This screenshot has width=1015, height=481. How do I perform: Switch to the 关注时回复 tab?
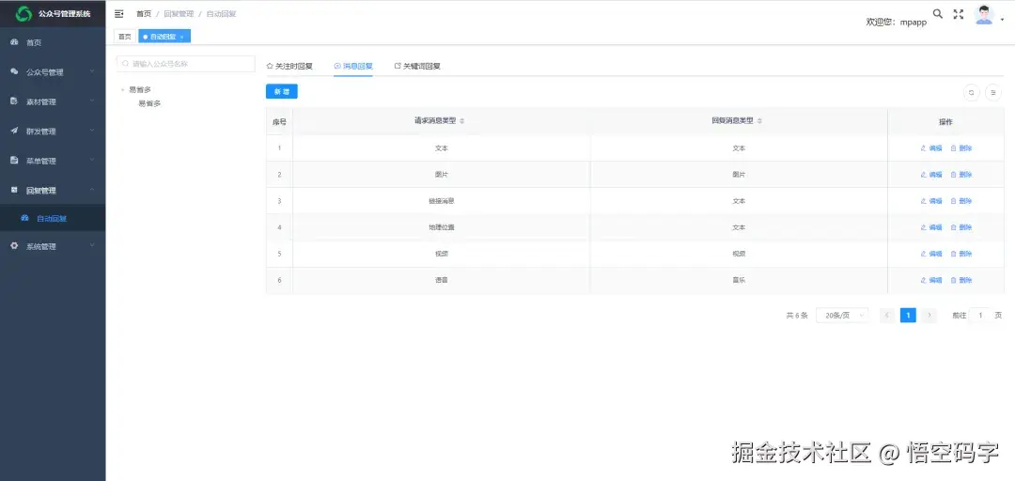(x=289, y=66)
